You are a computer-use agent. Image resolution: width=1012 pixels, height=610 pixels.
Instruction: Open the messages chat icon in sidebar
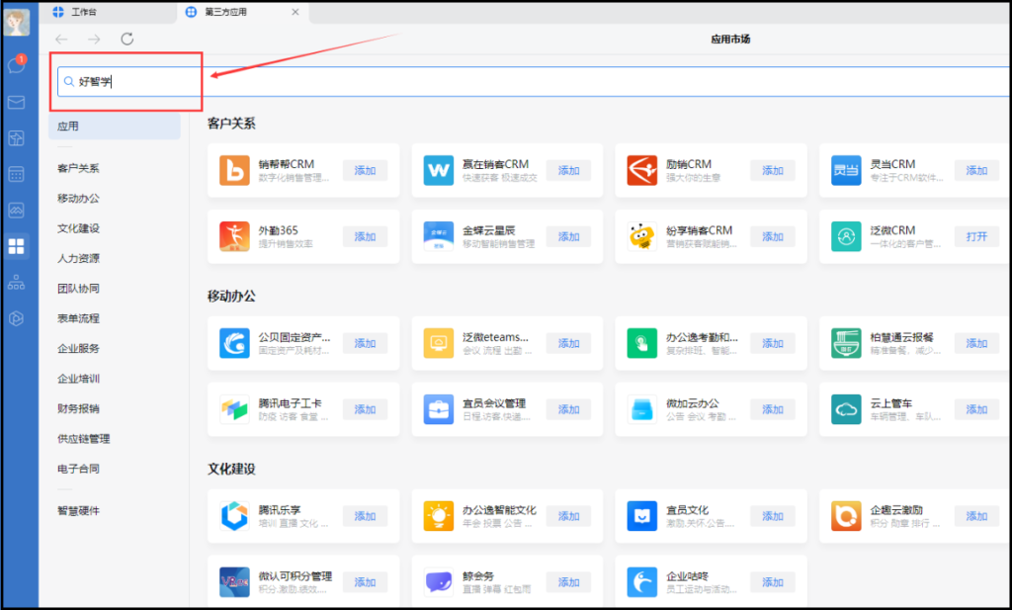click(16, 65)
